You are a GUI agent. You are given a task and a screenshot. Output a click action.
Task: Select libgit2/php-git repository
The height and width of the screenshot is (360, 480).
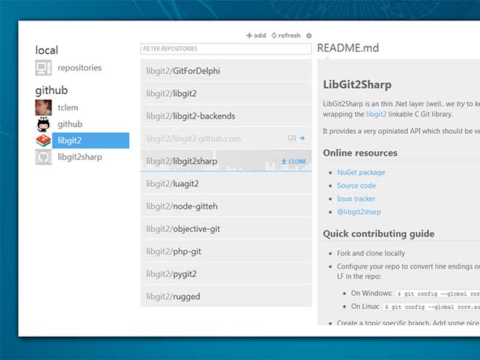click(226, 252)
